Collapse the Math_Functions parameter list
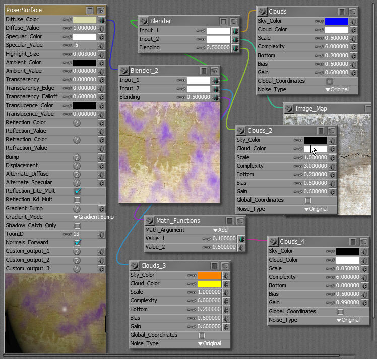Viewport: 377px width, 359px height. tap(229, 221)
